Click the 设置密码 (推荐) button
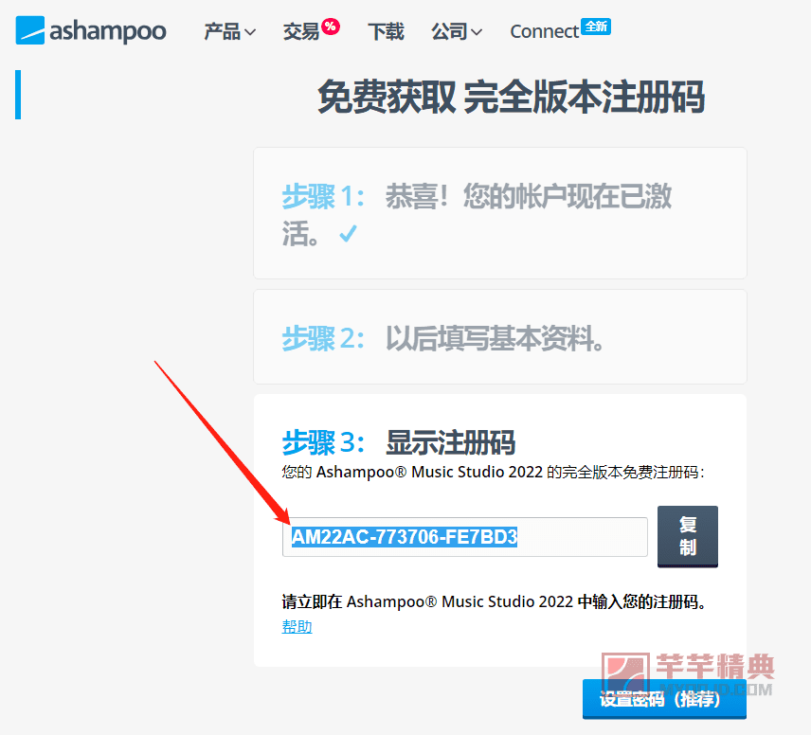The width and height of the screenshot is (811, 735). (x=664, y=699)
